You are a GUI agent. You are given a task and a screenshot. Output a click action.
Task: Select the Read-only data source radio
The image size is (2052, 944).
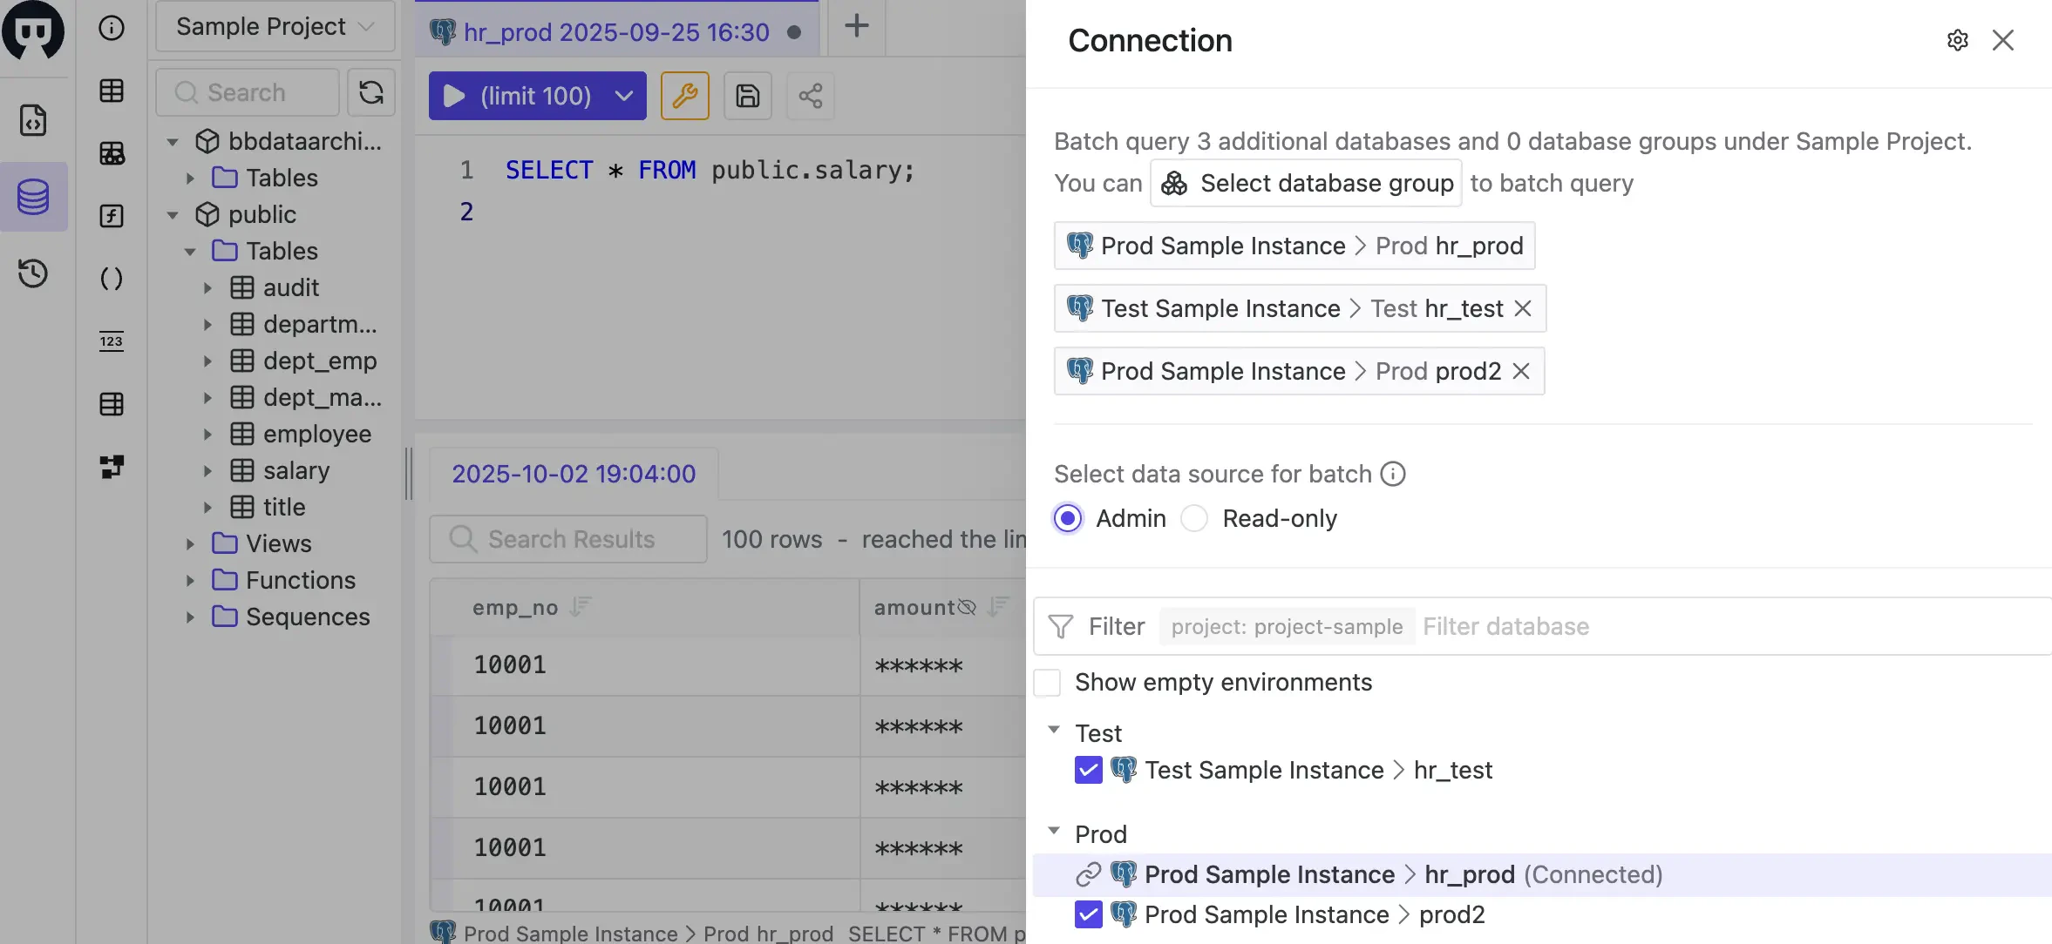(1193, 518)
